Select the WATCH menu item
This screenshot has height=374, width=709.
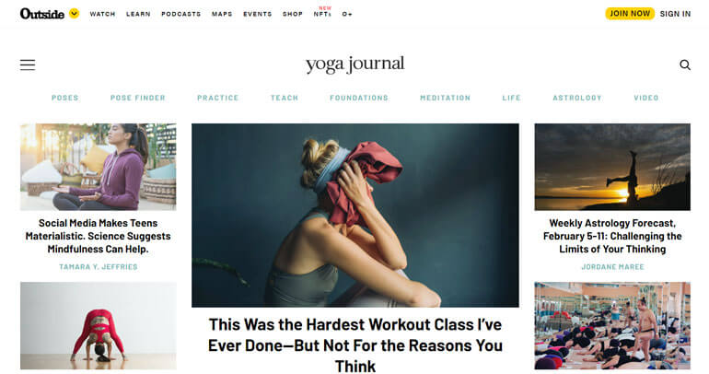(x=102, y=14)
